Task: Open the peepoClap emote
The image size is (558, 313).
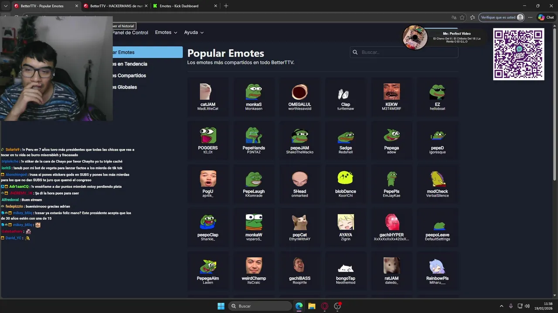Action: (208, 227)
